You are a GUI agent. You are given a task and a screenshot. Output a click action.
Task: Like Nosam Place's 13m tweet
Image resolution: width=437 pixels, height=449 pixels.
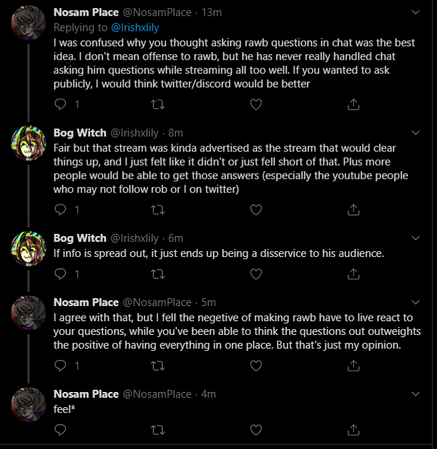coord(256,105)
